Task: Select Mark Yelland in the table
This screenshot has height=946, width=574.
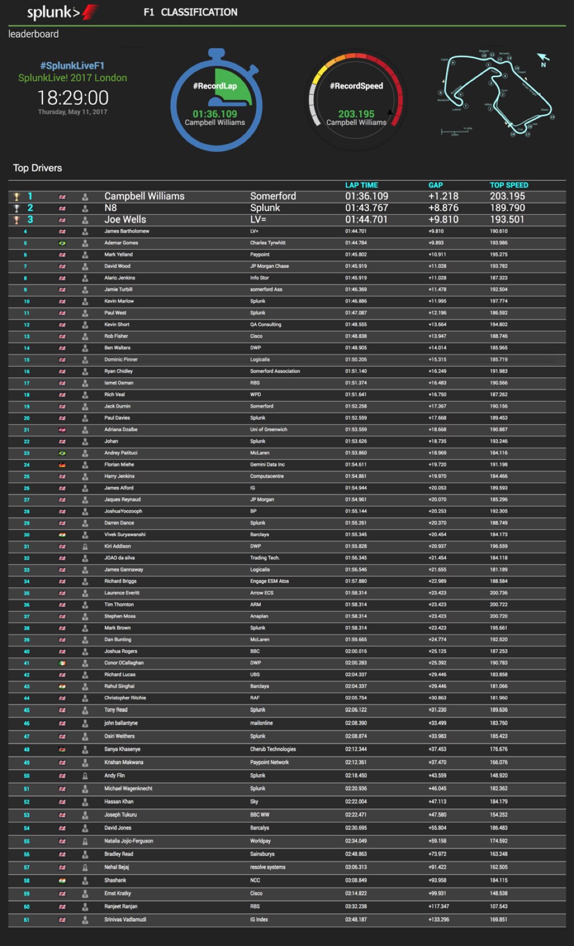Action: (118, 255)
